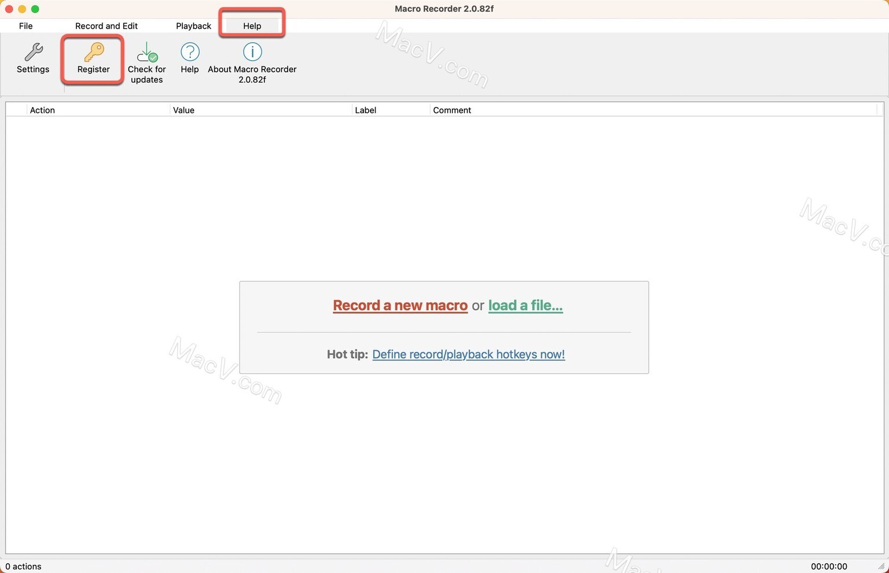
Task: Switch to the Playback tab
Action: click(193, 26)
